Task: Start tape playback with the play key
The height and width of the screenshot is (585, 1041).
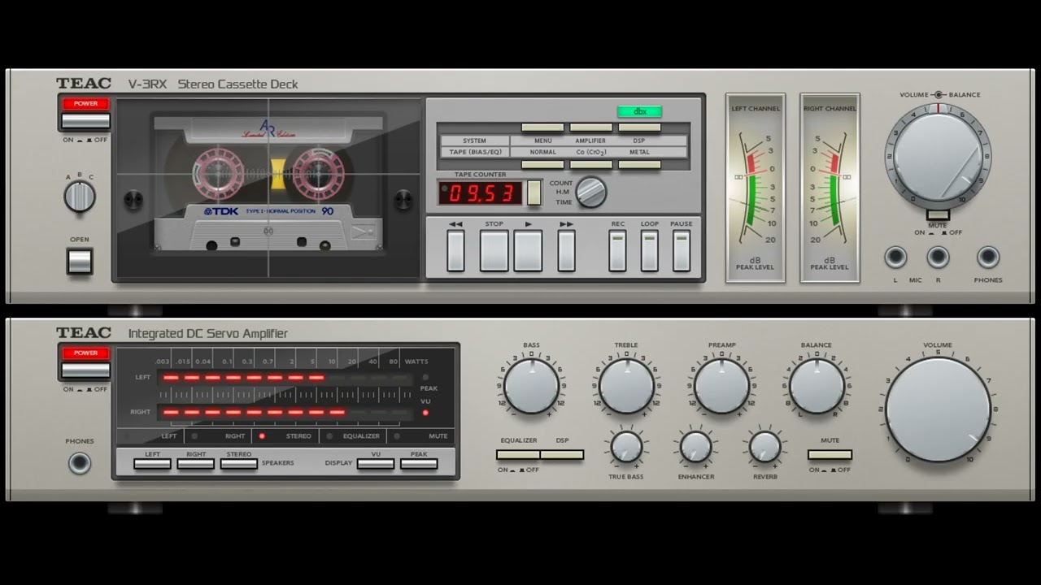Action: click(528, 251)
